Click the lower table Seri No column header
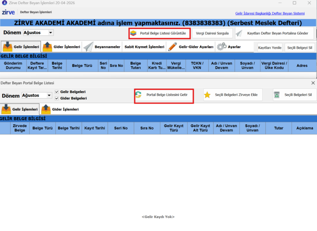The image size is (317, 231). [x=121, y=128]
